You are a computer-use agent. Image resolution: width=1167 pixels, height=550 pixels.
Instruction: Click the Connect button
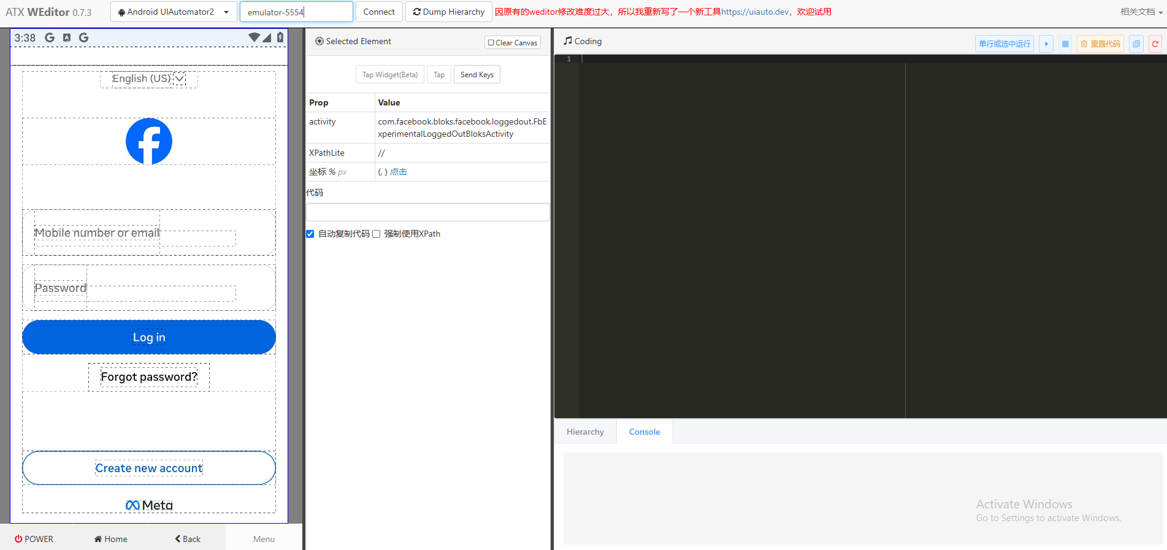pos(379,12)
